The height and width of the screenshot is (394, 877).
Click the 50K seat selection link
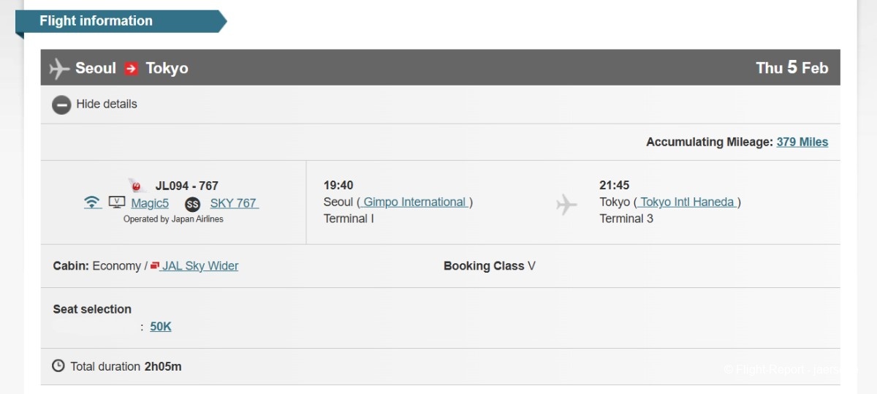pos(161,327)
